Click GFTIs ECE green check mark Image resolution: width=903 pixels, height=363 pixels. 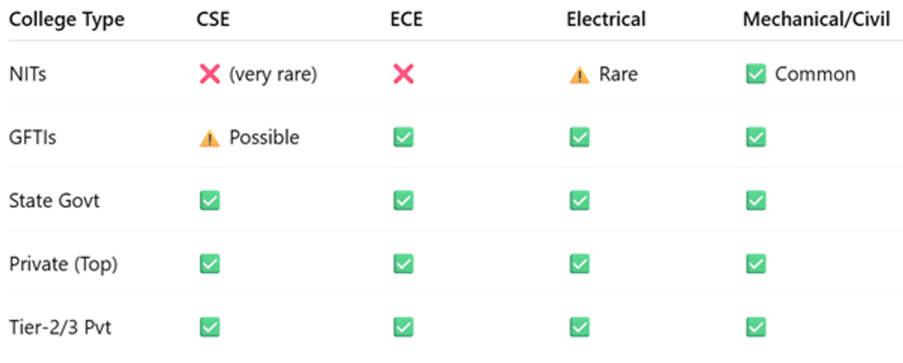(x=403, y=137)
